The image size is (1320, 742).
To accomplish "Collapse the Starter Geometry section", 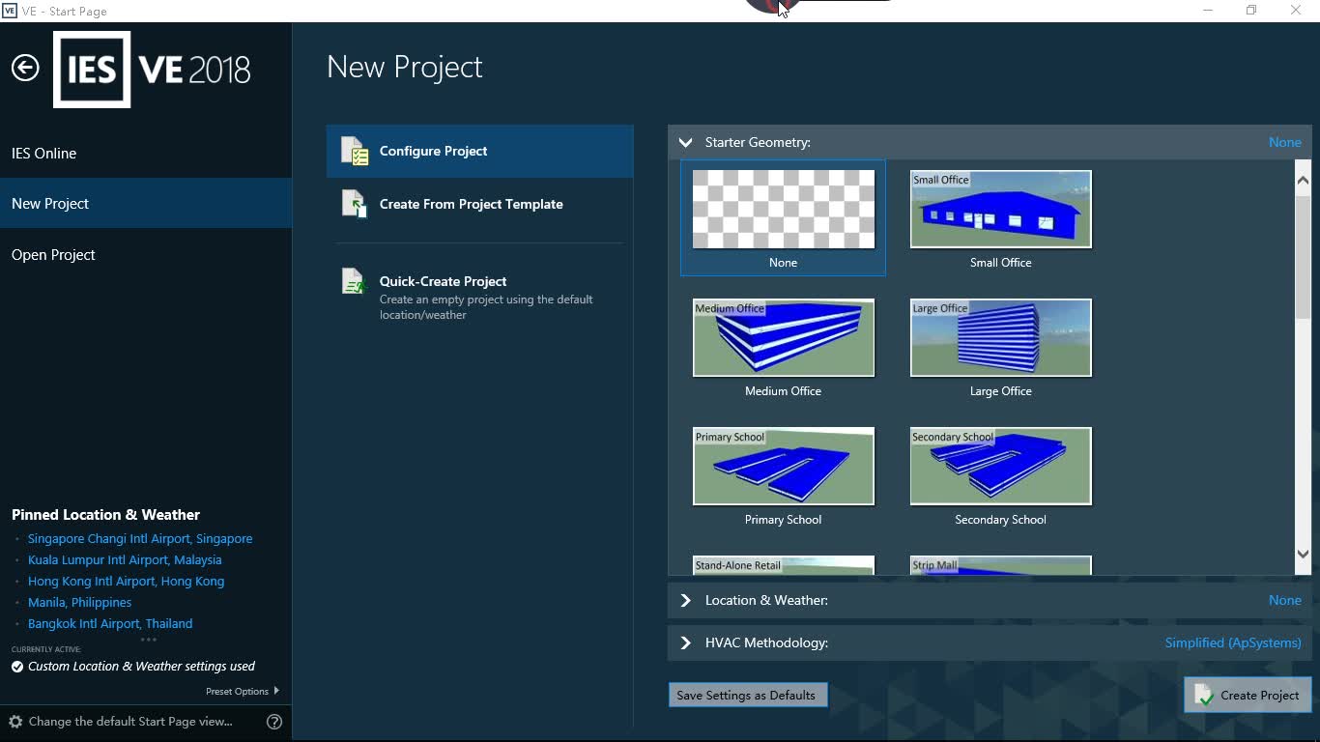I will click(x=685, y=142).
